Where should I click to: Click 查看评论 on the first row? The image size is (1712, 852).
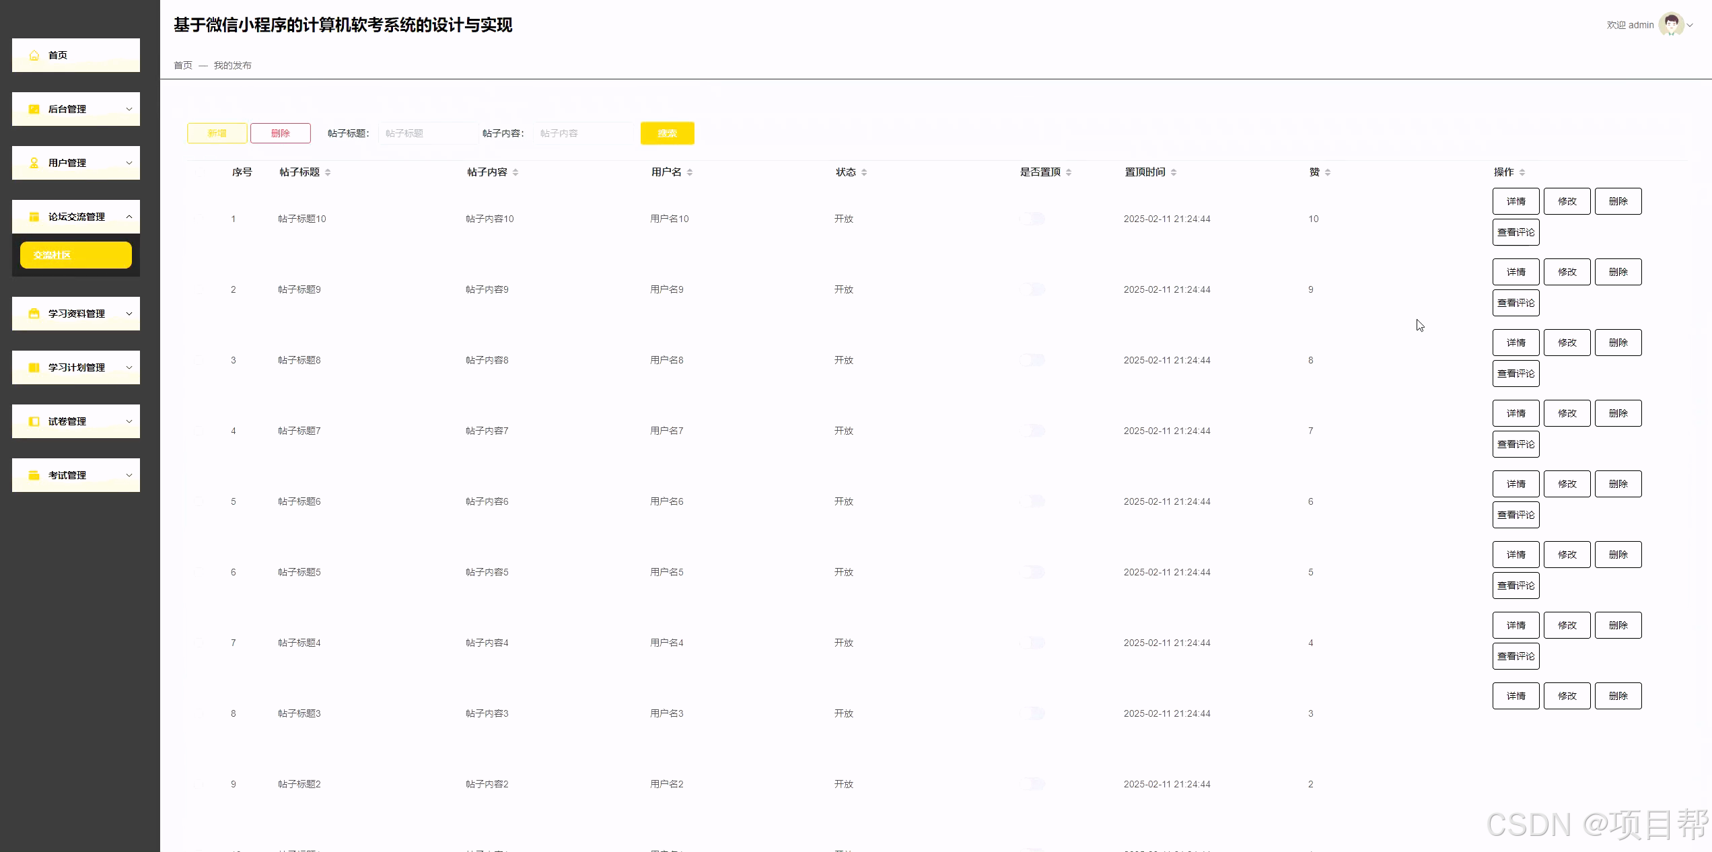point(1515,232)
